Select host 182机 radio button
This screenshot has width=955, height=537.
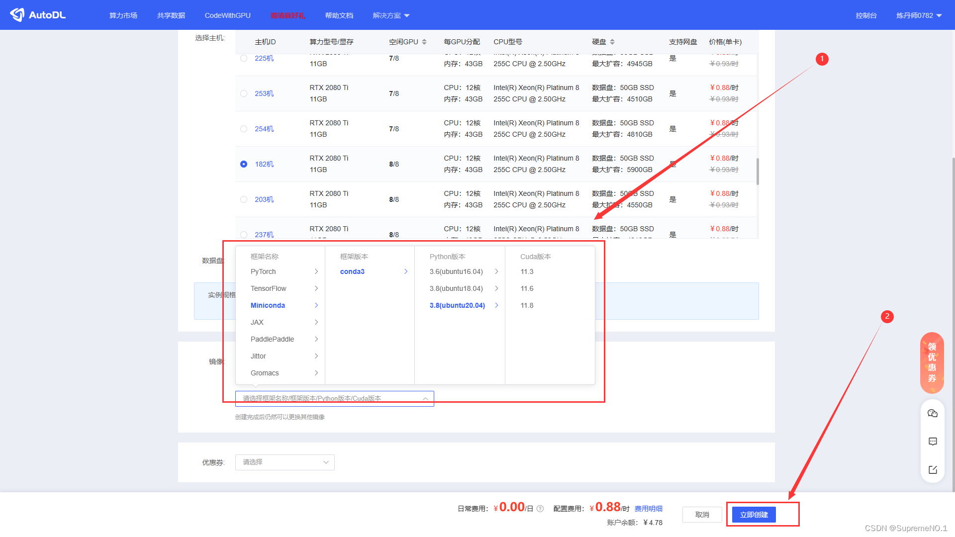point(244,164)
